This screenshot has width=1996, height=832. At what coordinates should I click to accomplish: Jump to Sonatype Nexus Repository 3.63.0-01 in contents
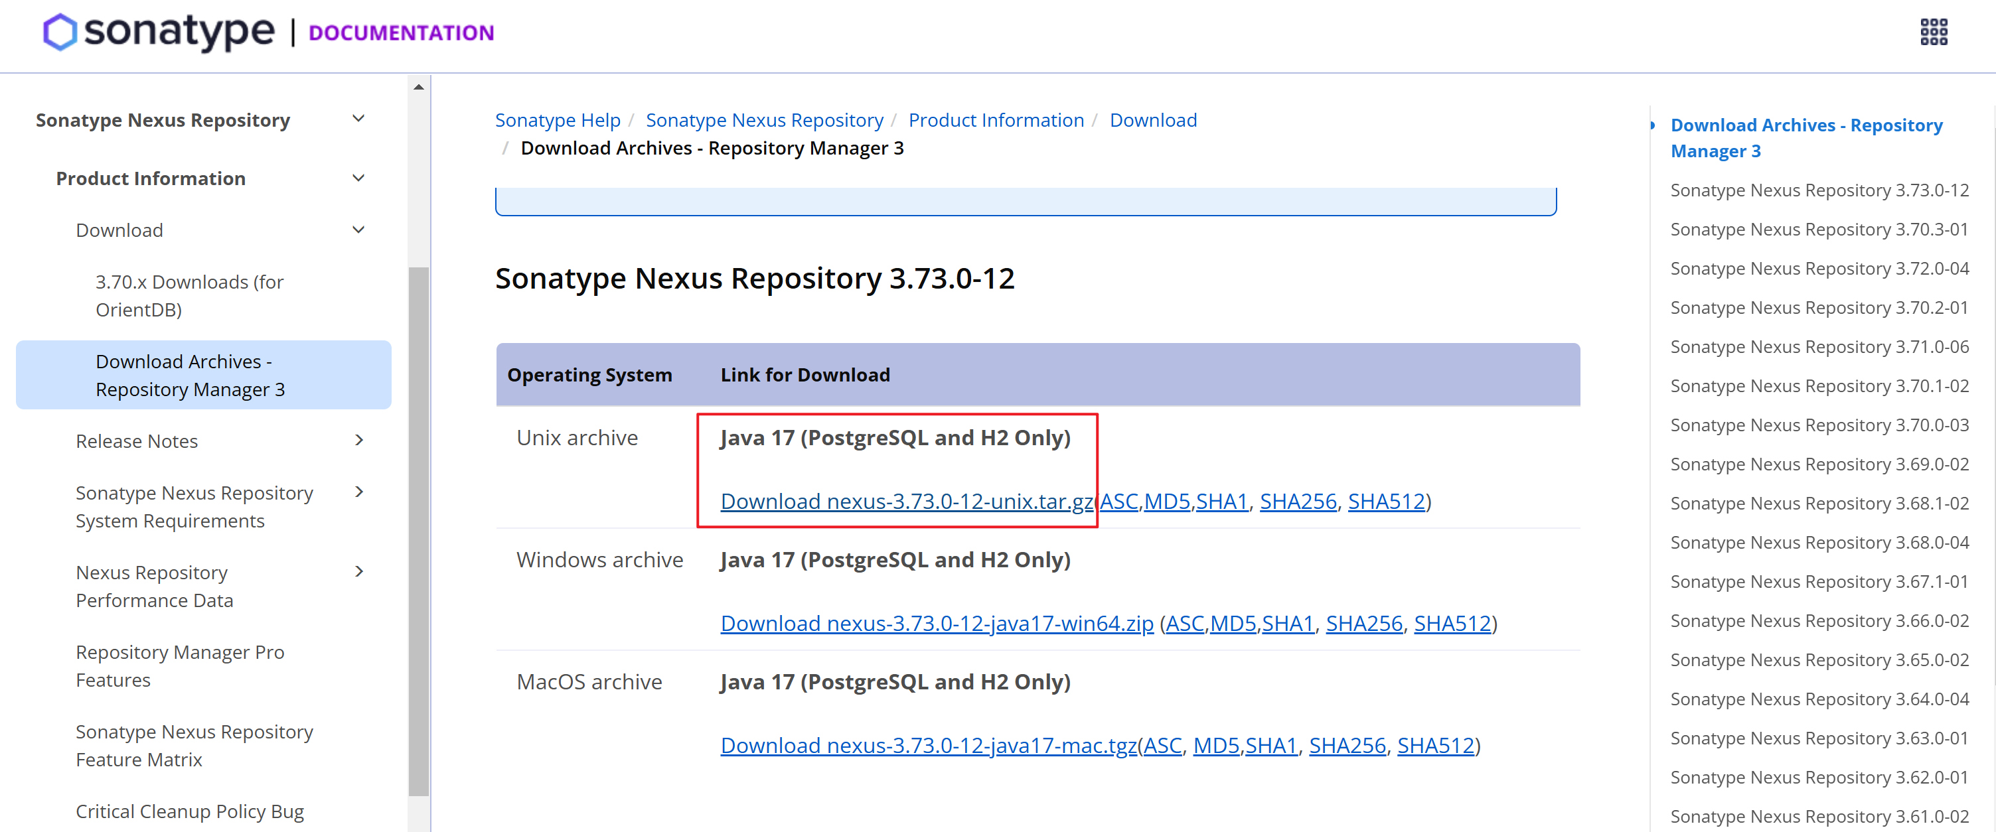coord(1819,738)
